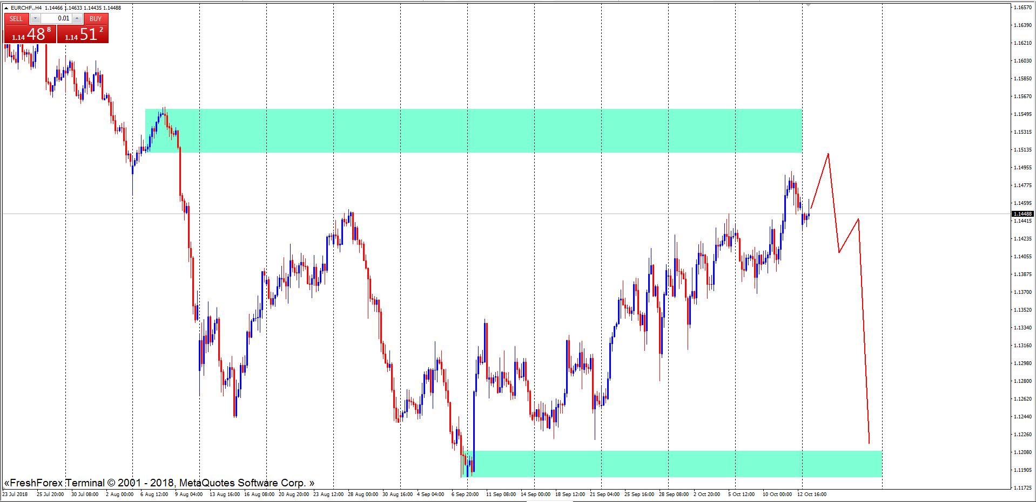This screenshot has height=502, width=1036.
Task: Select the lower green support zone rectangle
Action: coord(672,464)
